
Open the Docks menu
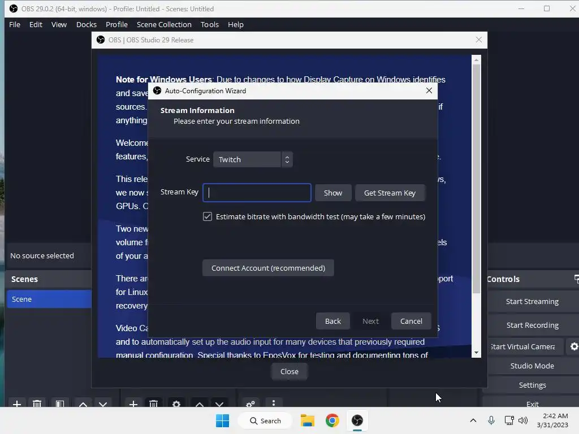click(87, 25)
